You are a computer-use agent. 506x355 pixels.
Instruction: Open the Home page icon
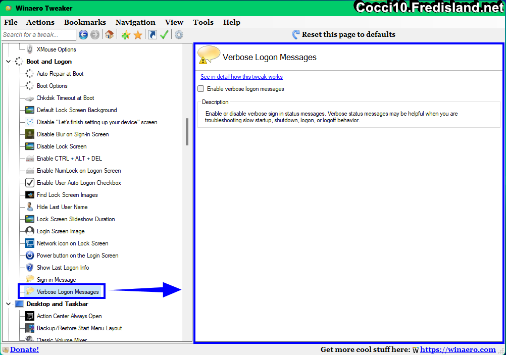(x=110, y=34)
